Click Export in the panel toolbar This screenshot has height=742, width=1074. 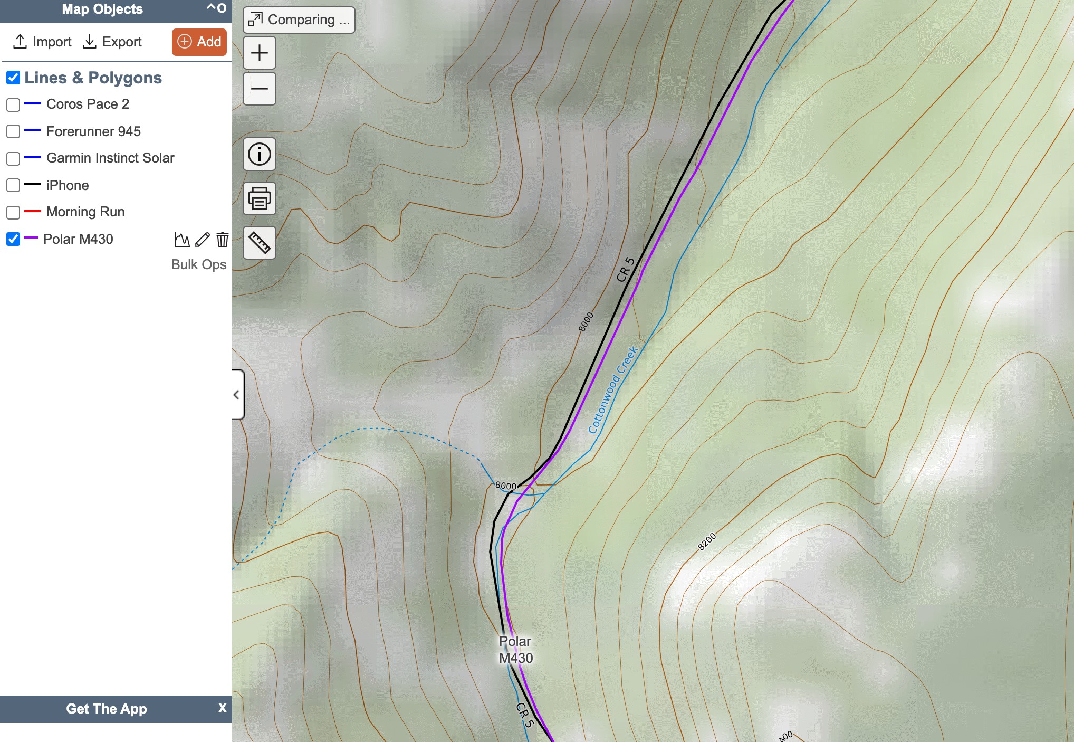(x=112, y=42)
